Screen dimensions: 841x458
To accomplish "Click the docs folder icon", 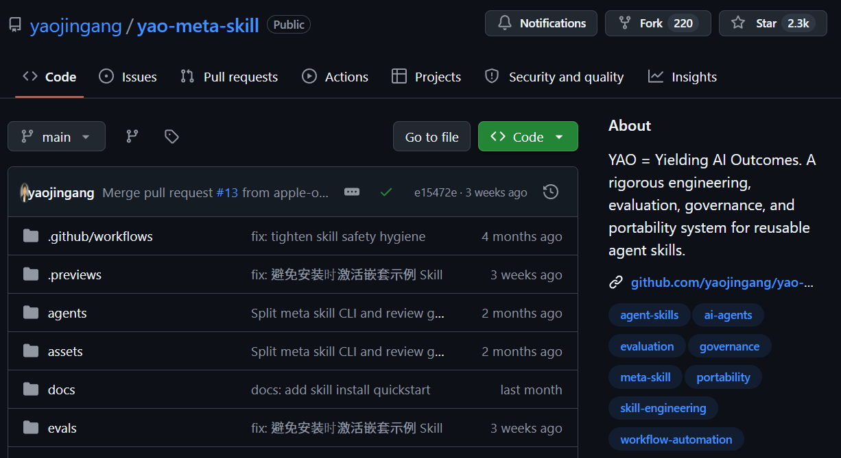I will (31, 390).
